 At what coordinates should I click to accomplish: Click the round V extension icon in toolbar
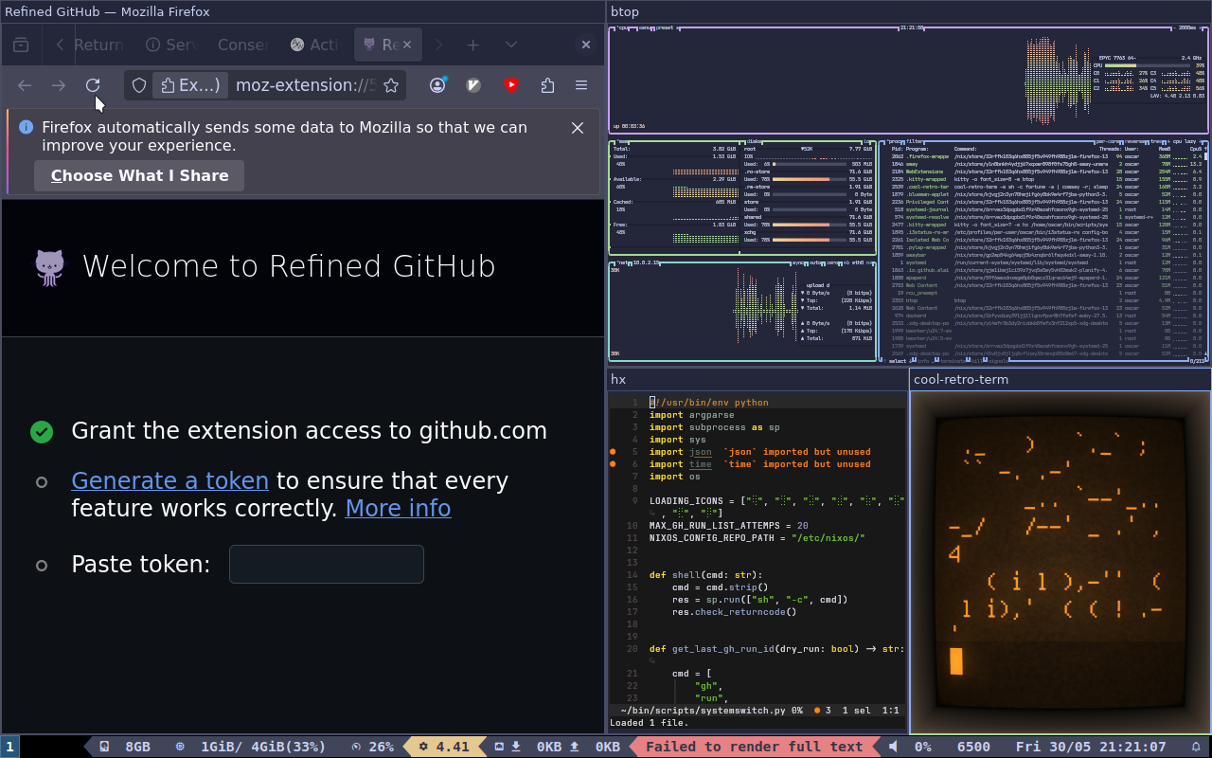(x=474, y=85)
